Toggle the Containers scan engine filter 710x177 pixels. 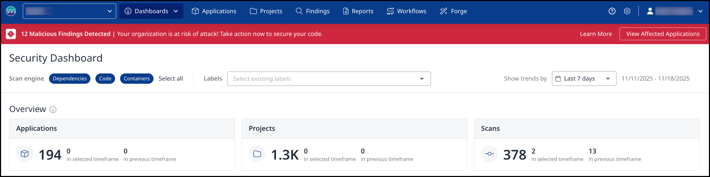click(137, 79)
